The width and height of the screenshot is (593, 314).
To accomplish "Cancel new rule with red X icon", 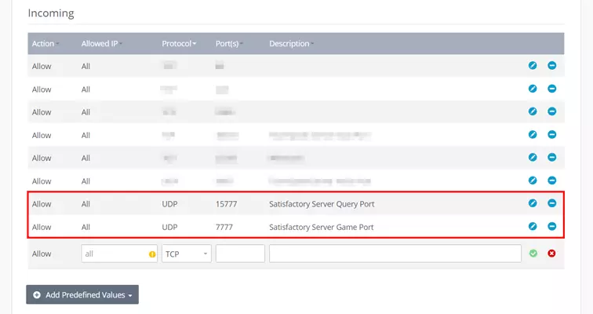I will 551,254.
